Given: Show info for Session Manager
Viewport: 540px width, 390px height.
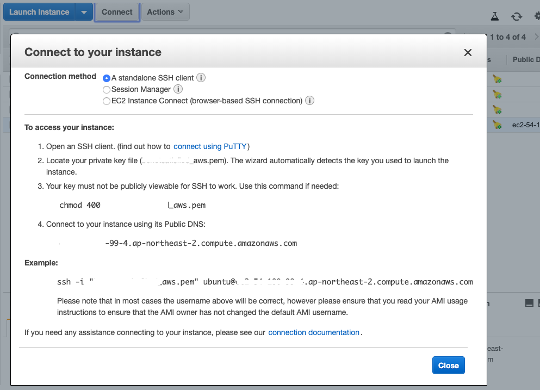Looking at the screenshot, I should tap(178, 89).
